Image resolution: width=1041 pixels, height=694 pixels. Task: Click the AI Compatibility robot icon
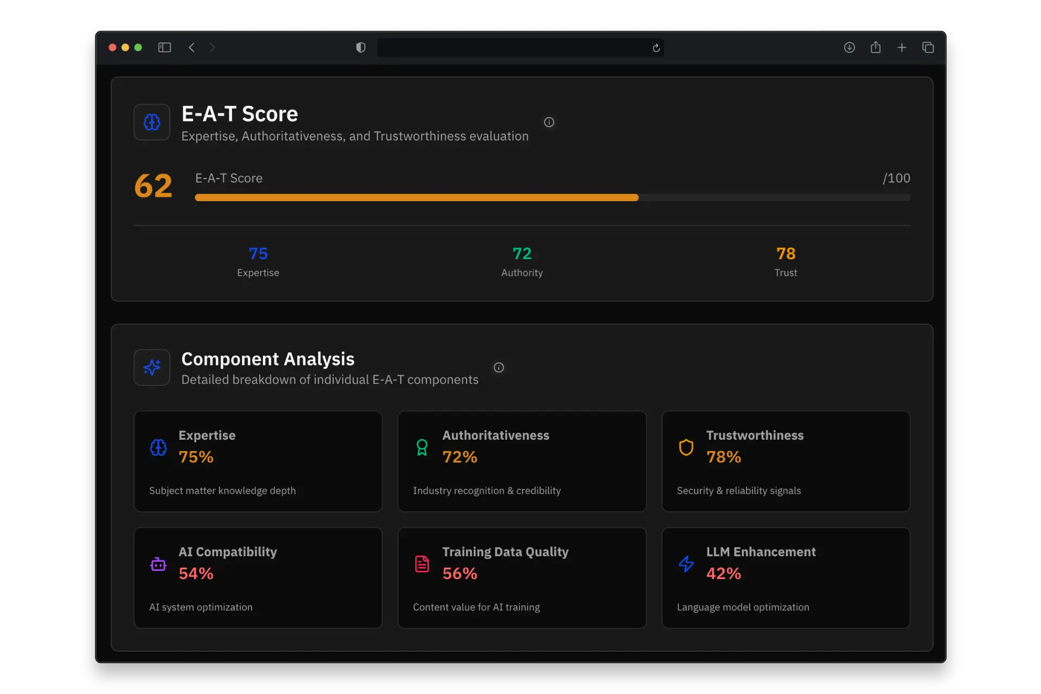(x=158, y=564)
